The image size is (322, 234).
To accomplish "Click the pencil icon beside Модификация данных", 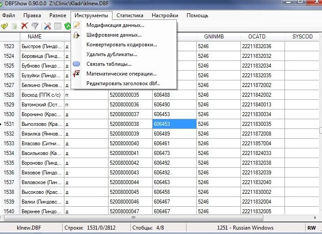I will (77, 25).
